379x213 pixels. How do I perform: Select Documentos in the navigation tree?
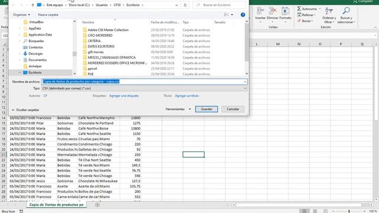click(37, 60)
